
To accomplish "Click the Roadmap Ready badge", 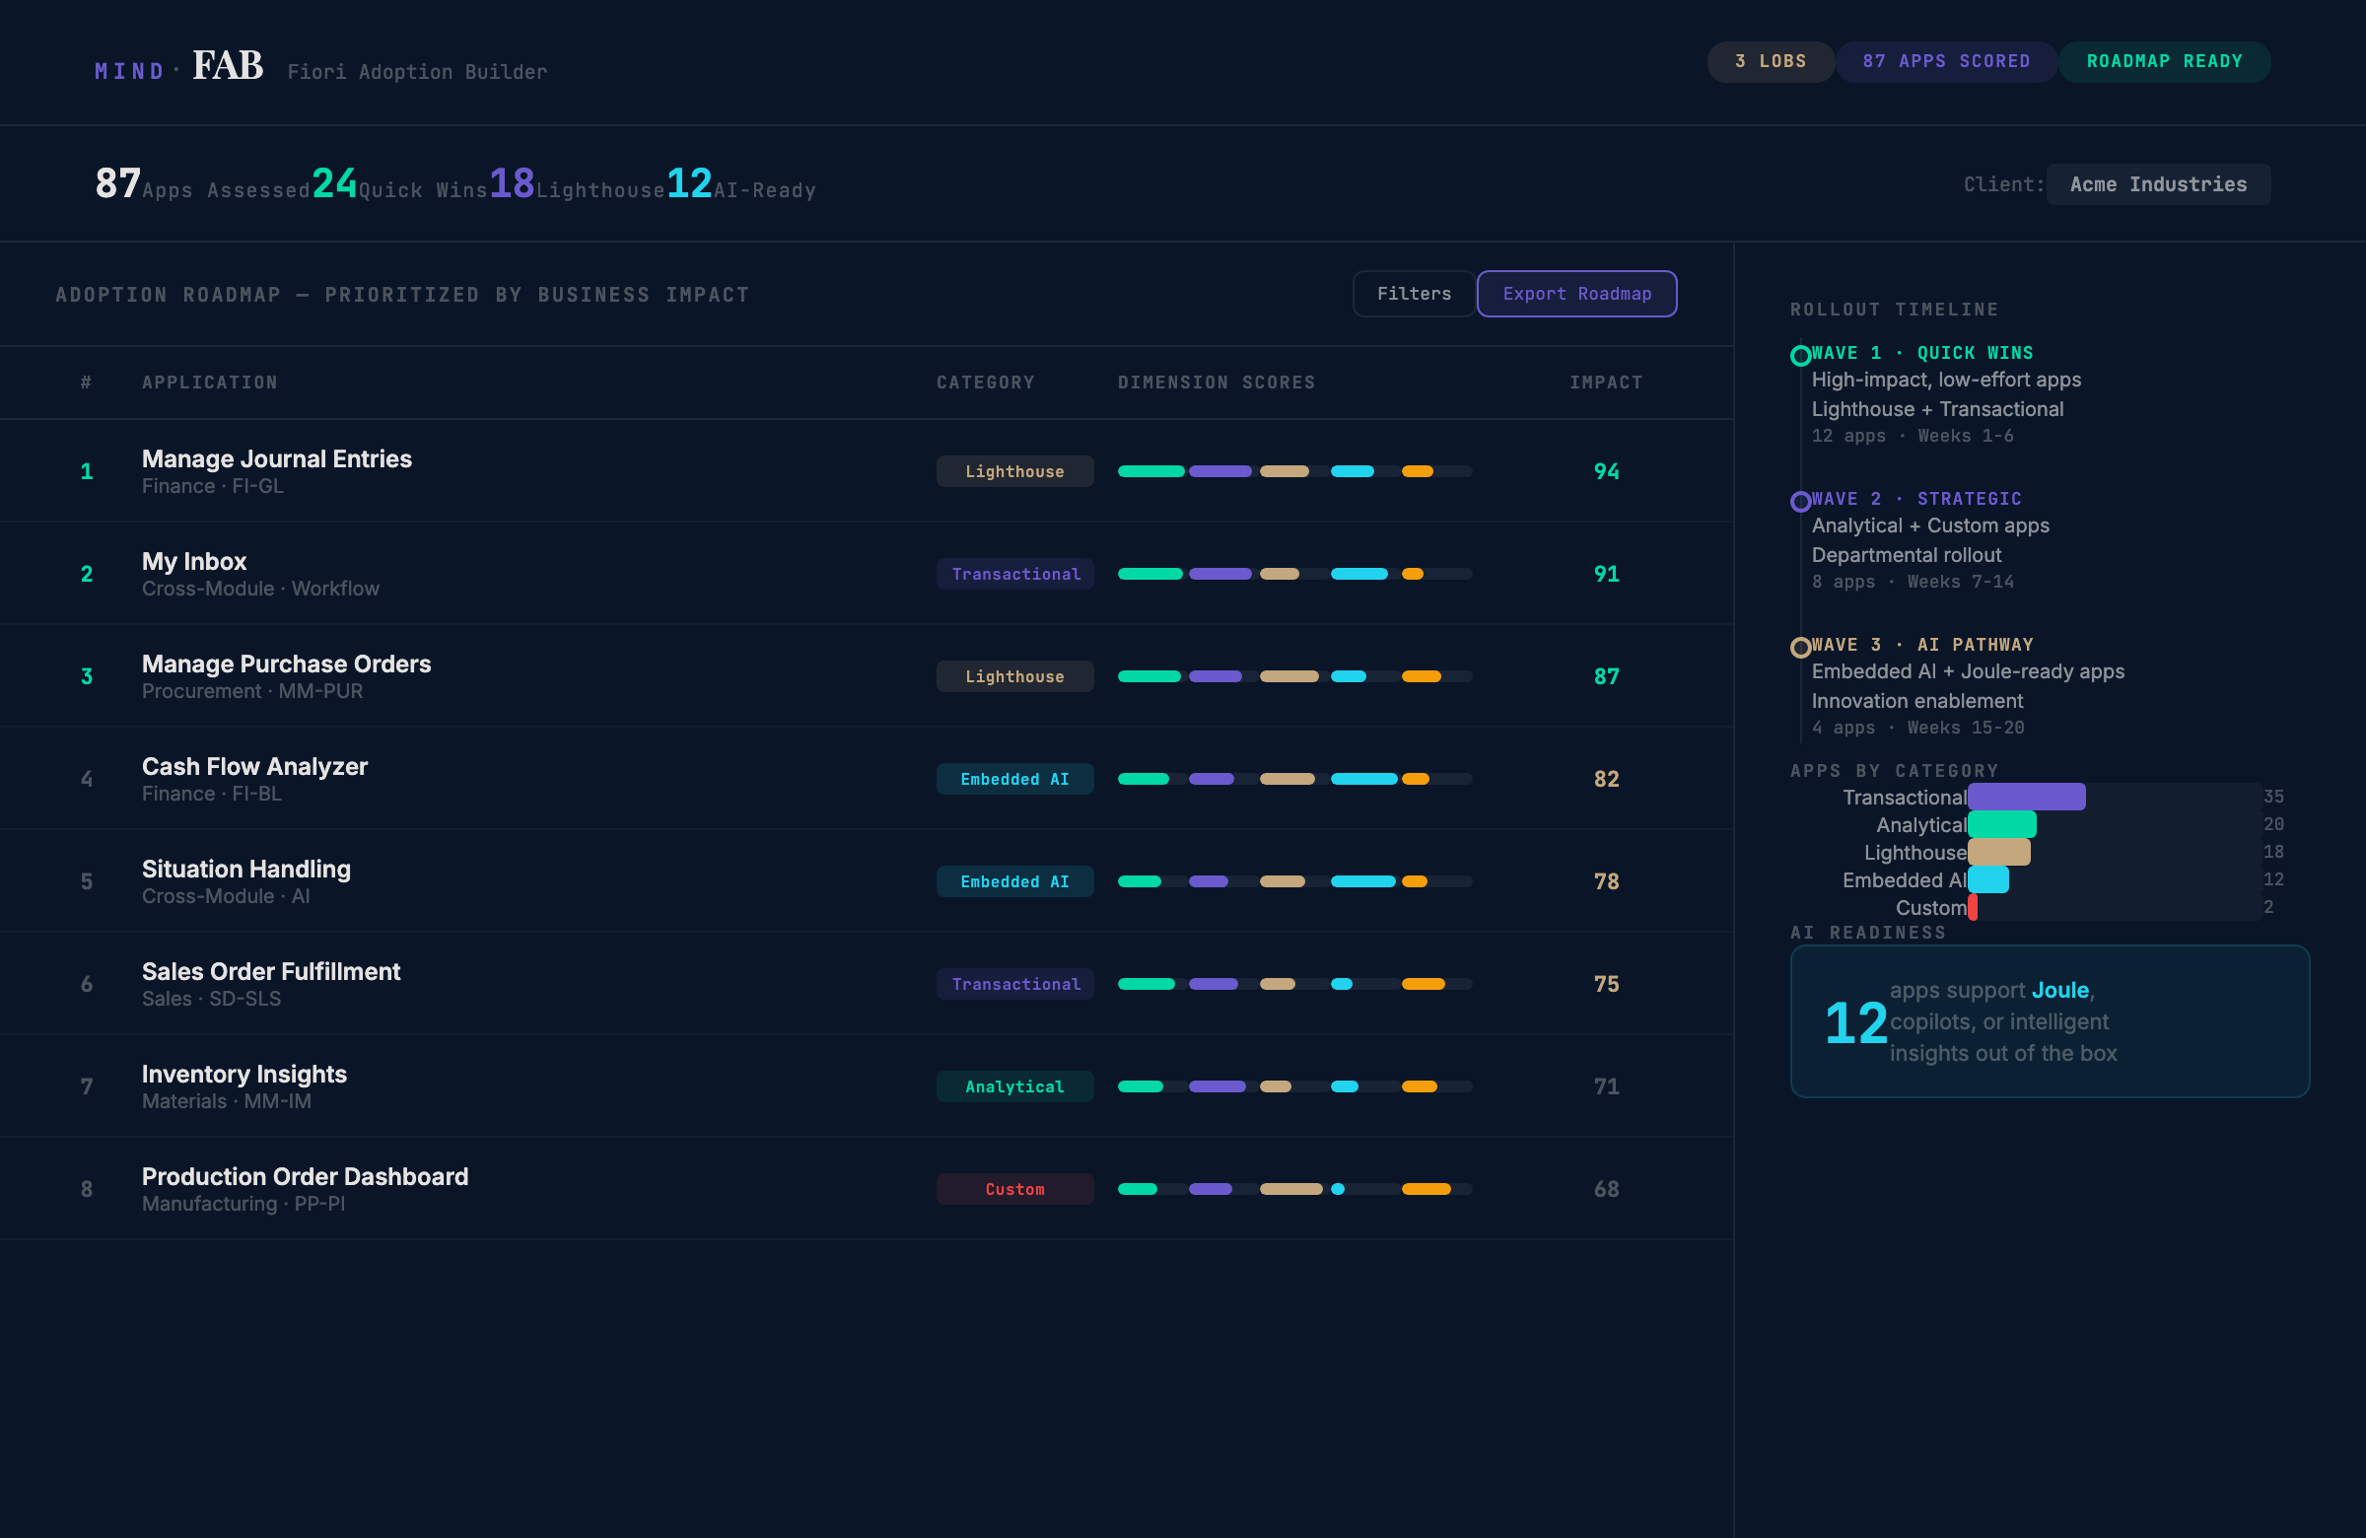I will 2163,62.
